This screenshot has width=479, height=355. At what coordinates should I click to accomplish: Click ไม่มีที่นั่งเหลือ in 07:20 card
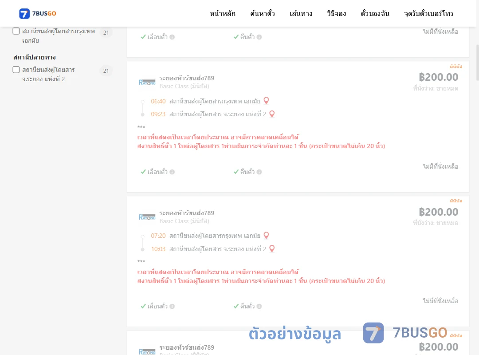[x=440, y=301]
